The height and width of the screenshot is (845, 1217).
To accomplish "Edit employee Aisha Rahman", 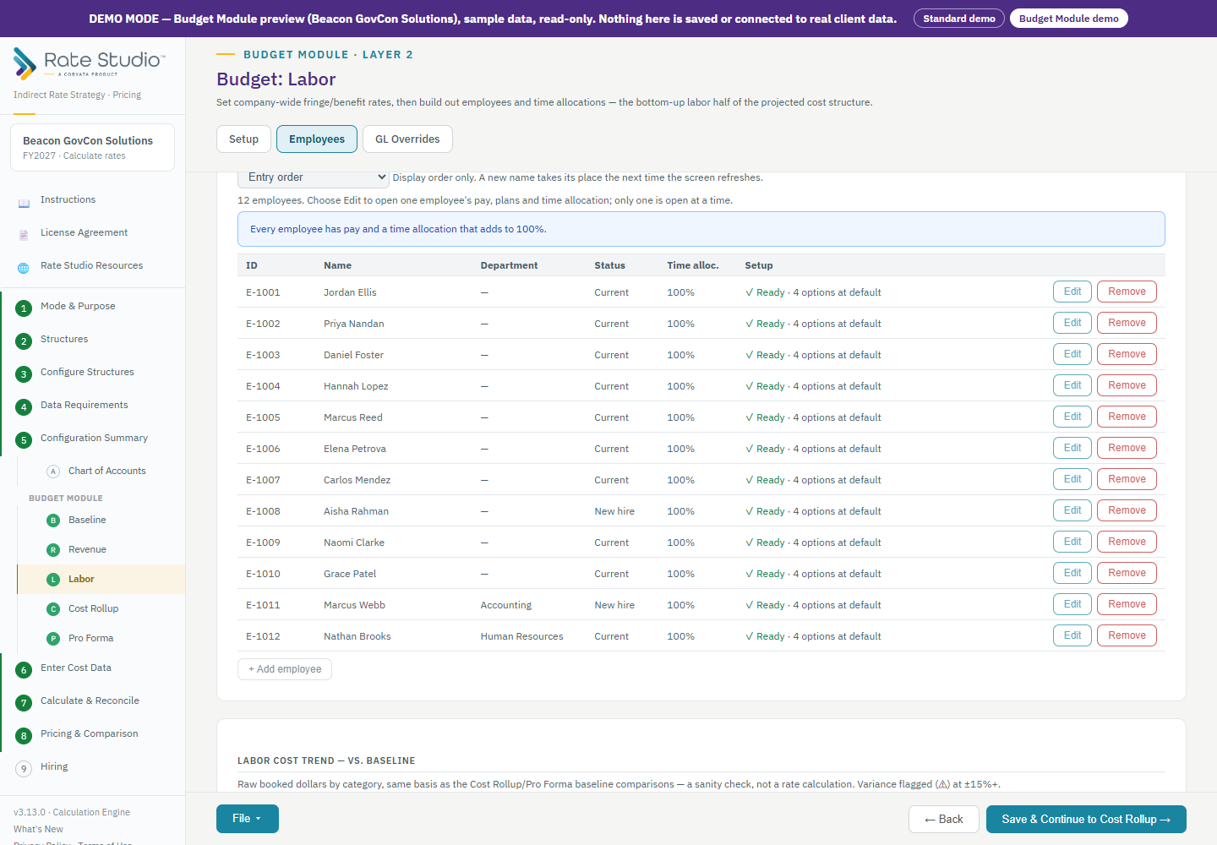I will tap(1072, 510).
